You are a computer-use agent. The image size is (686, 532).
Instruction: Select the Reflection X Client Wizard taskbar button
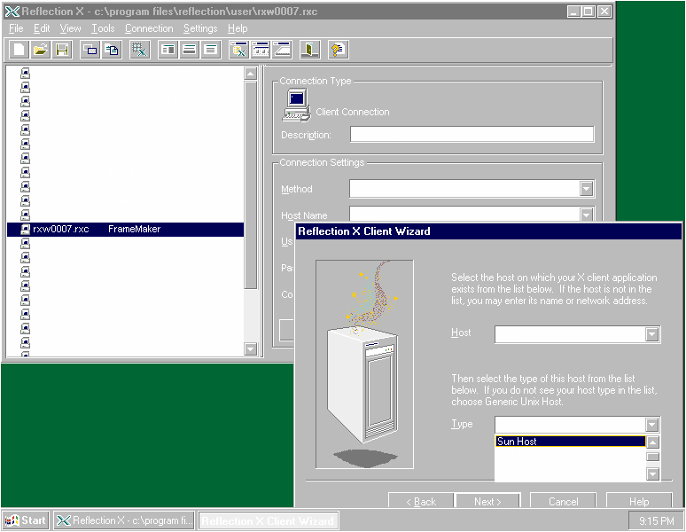(269, 520)
